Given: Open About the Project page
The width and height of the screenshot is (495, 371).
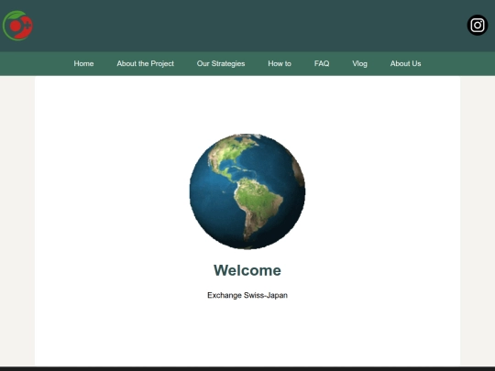Looking at the screenshot, I should point(145,63).
